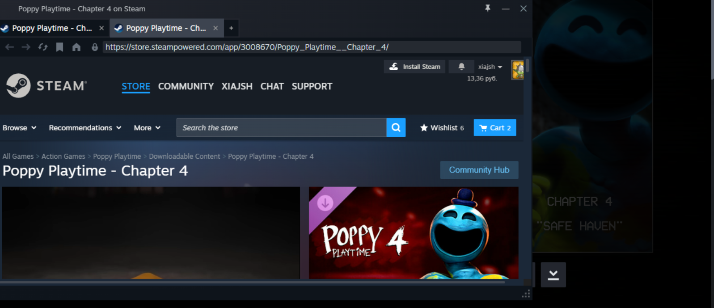This screenshot has width=714, height=308.
Task: Expand the More dropdown
Action: pos(147,128)
